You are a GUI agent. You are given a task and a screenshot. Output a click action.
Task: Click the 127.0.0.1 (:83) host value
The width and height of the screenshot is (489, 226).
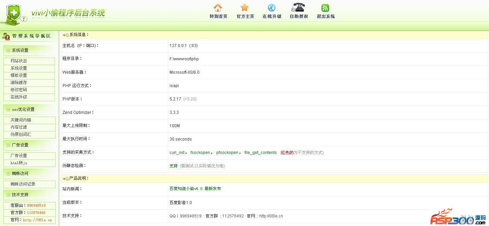[x=183, y=46]
